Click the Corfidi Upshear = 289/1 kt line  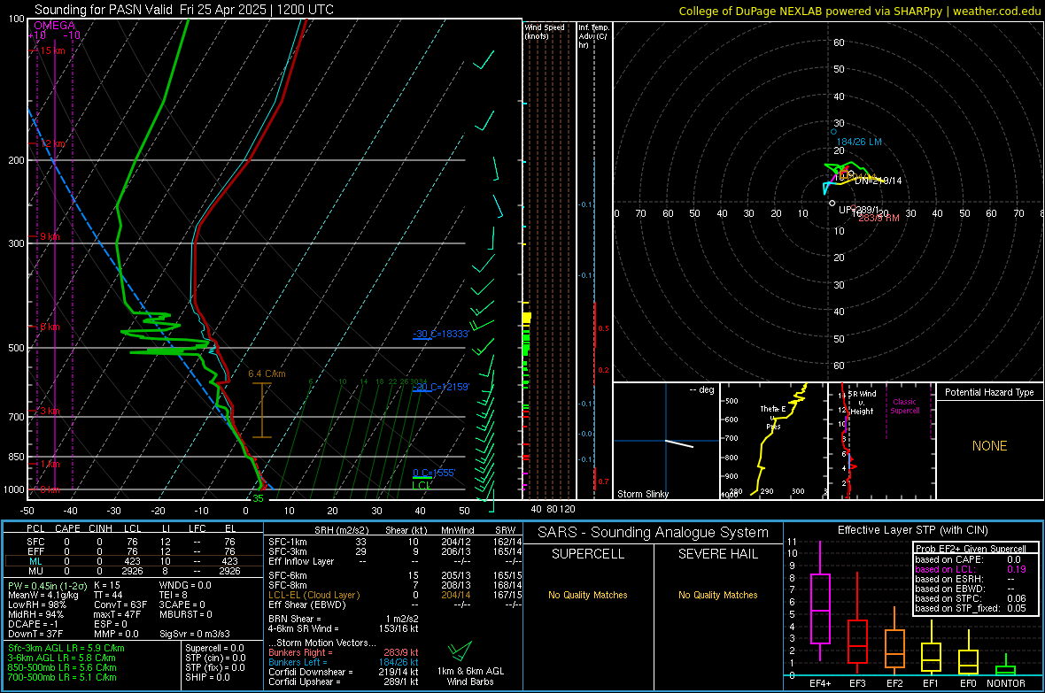coord(344,681)
